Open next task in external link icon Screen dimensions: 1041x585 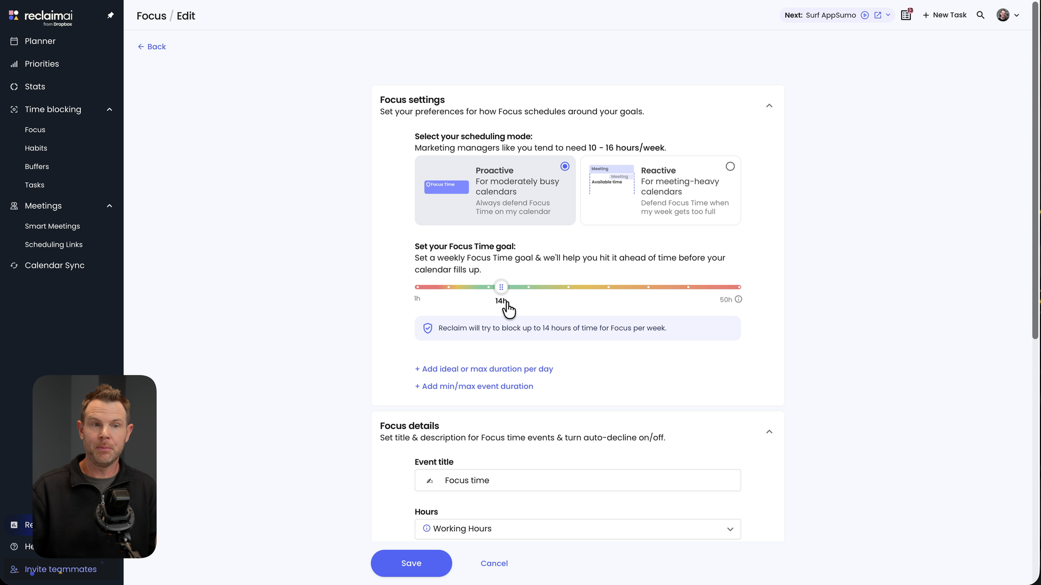[878, 15]
